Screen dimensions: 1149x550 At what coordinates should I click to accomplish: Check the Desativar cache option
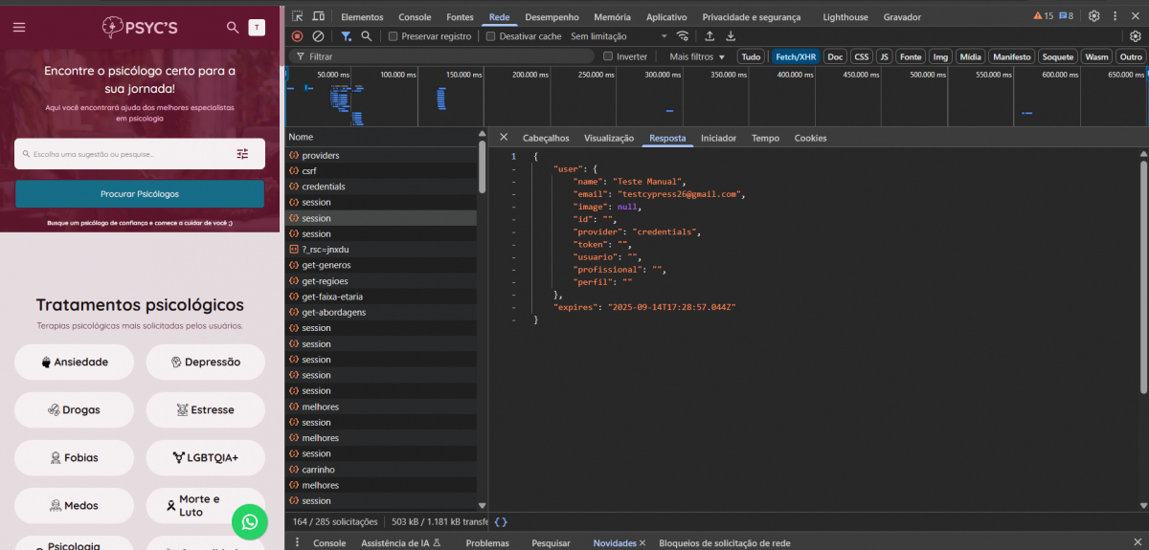pos(491,36)
